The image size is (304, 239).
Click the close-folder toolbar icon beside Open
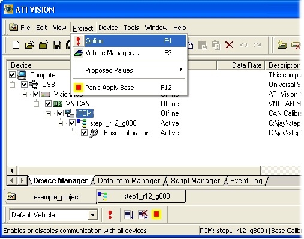43,45
